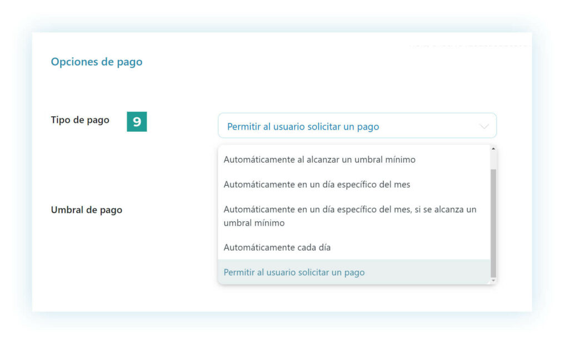Pick the option ending 'si se alcanza un umbral mínimo'
Screen dimensions: 569x354
pos(354,216)
